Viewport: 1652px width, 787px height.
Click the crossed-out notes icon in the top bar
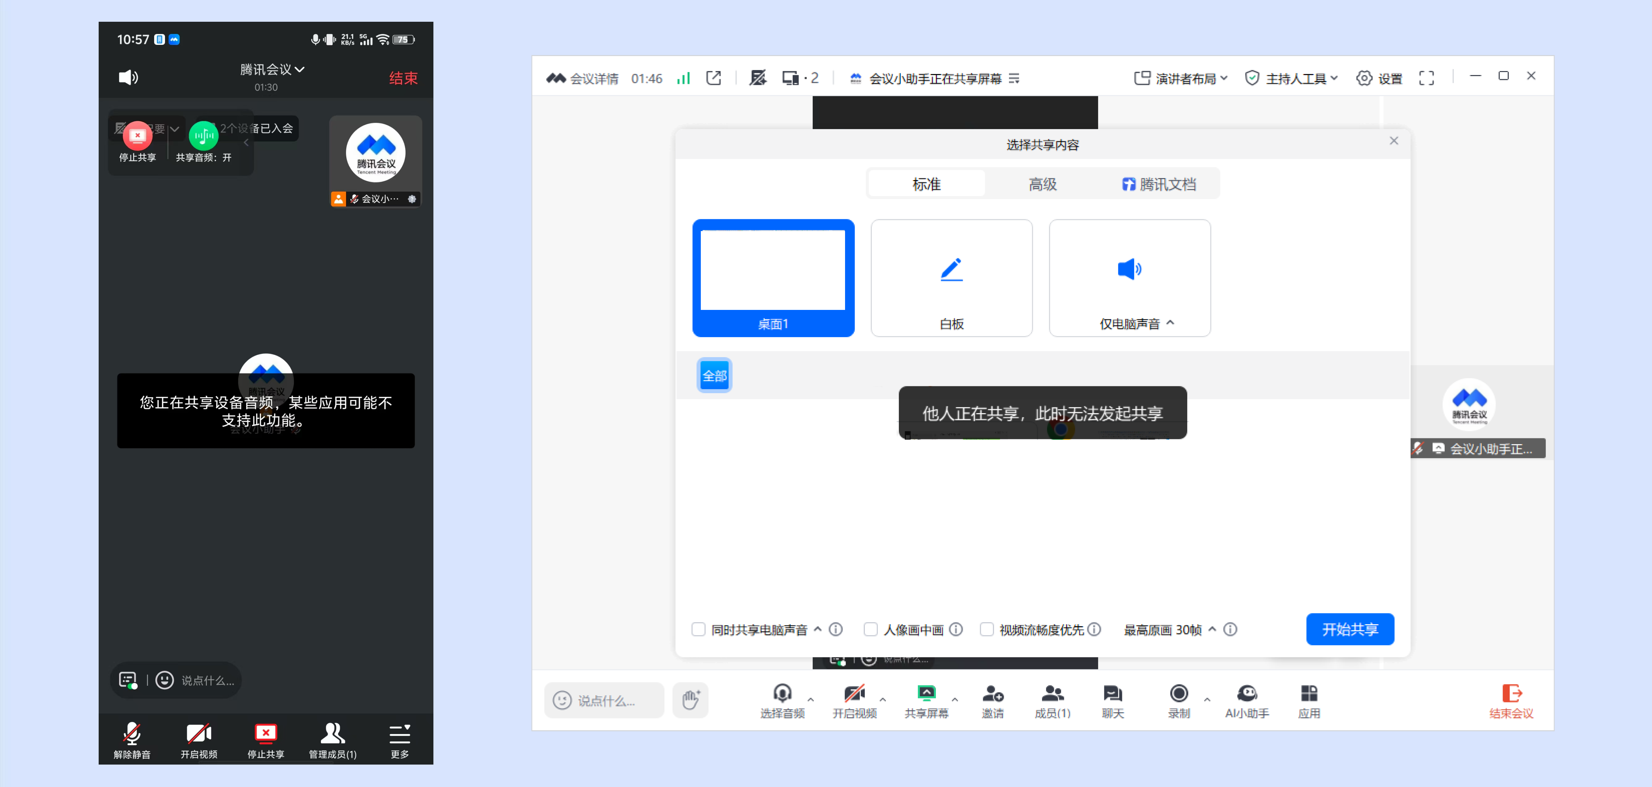pyautogui.click(x=757, y=78)
